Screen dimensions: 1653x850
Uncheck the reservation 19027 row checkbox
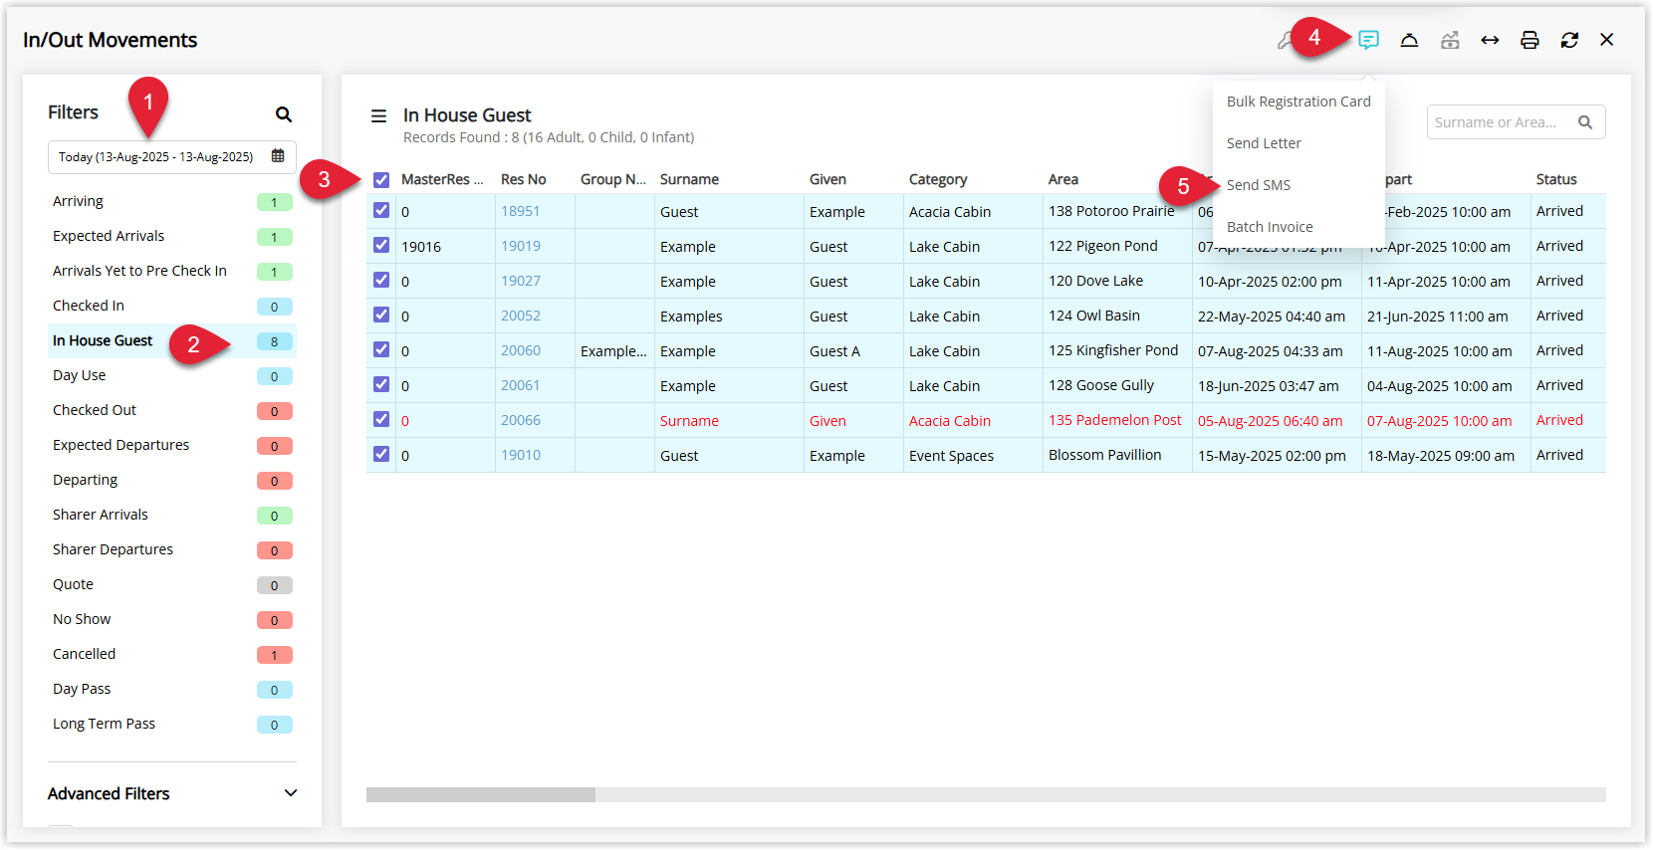[x=381, y=281]
